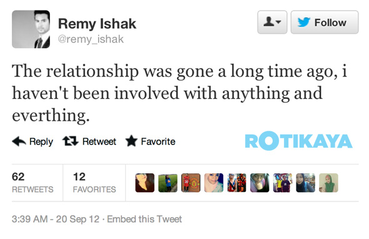Click the Retweet text label

tap(99, 141)
